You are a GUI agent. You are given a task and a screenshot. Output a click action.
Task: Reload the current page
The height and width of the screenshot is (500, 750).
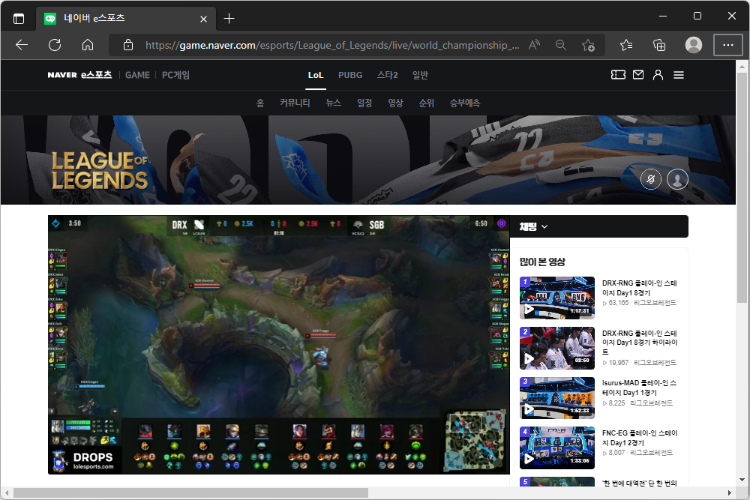coord(55,45)
